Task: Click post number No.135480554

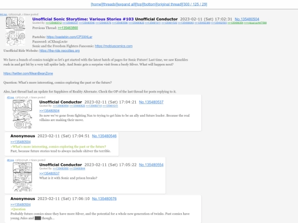Action: point(151,165)
